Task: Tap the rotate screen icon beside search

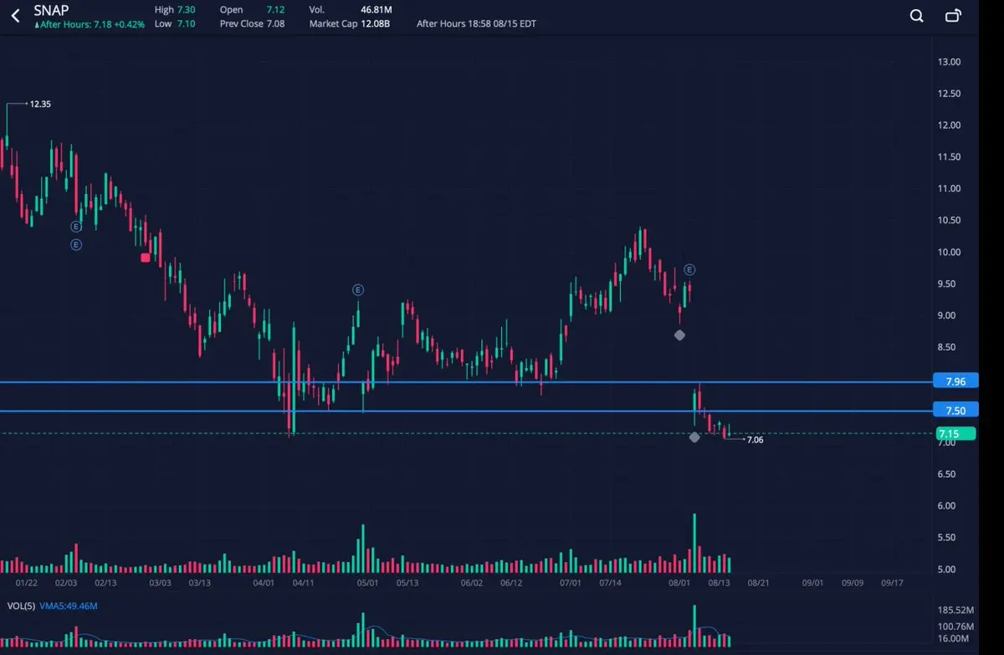Action: (x=953, y=16)
